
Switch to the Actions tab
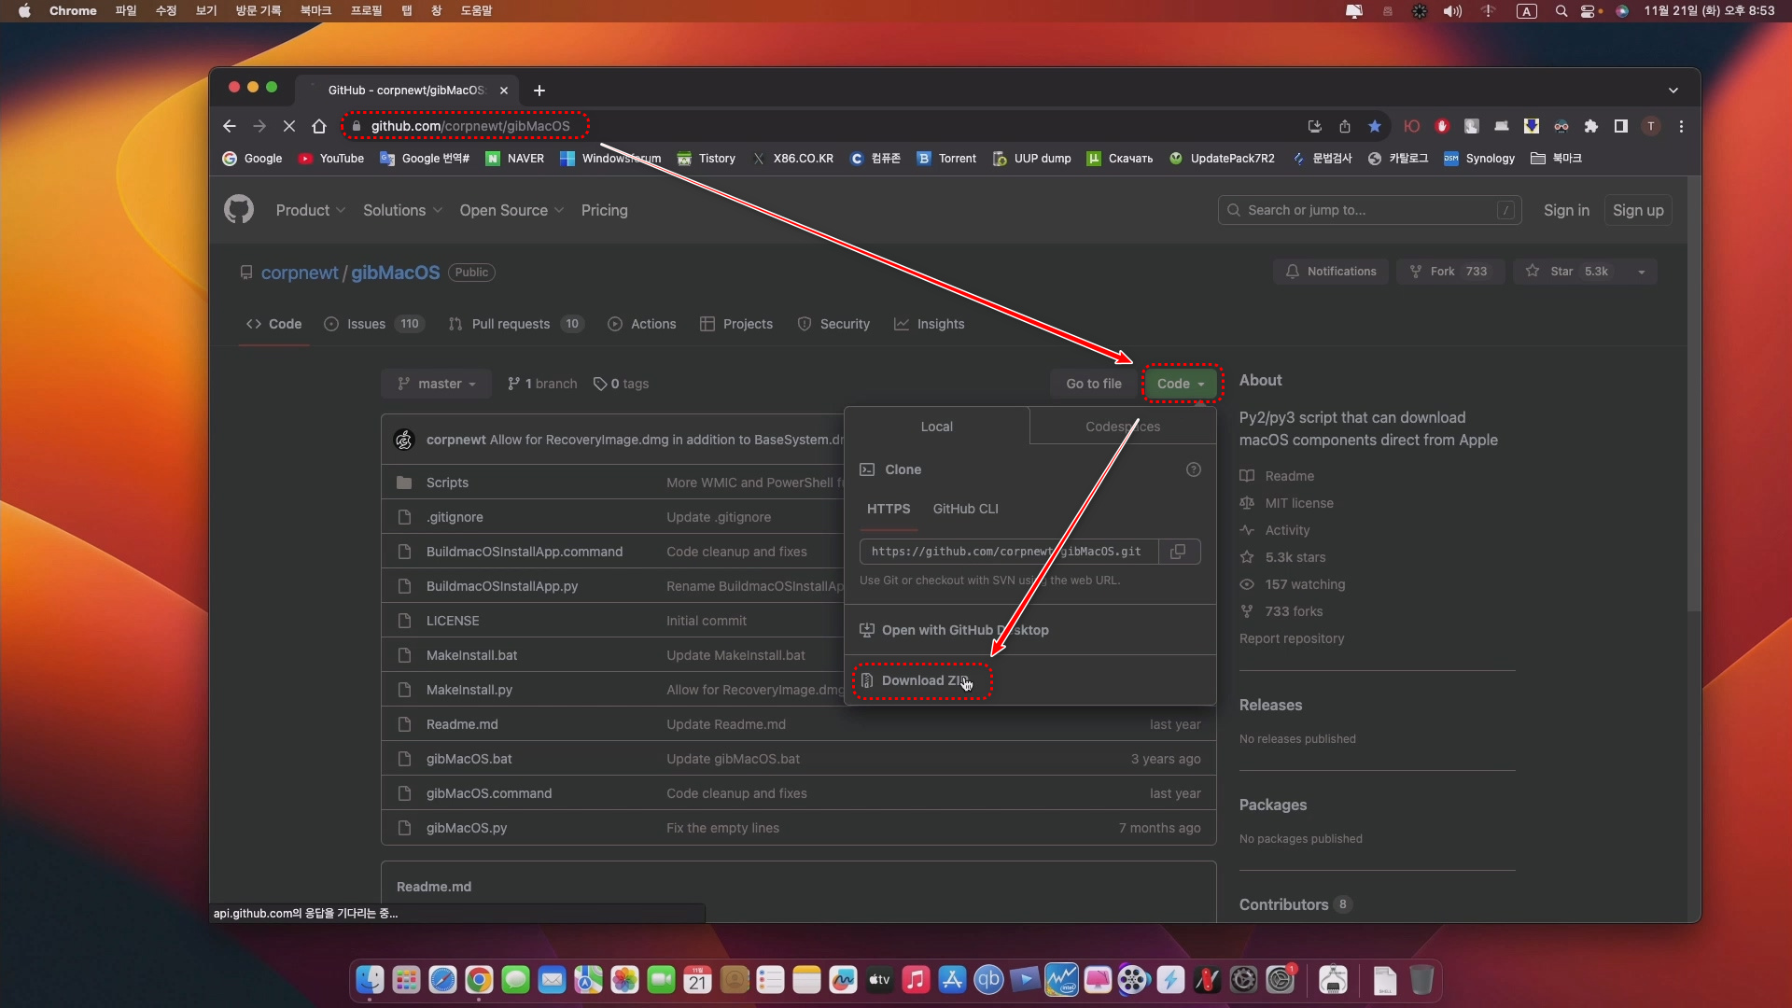click(x=642, y=324)
